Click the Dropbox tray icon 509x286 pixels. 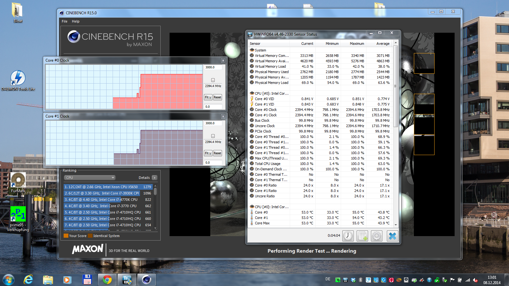353,280
